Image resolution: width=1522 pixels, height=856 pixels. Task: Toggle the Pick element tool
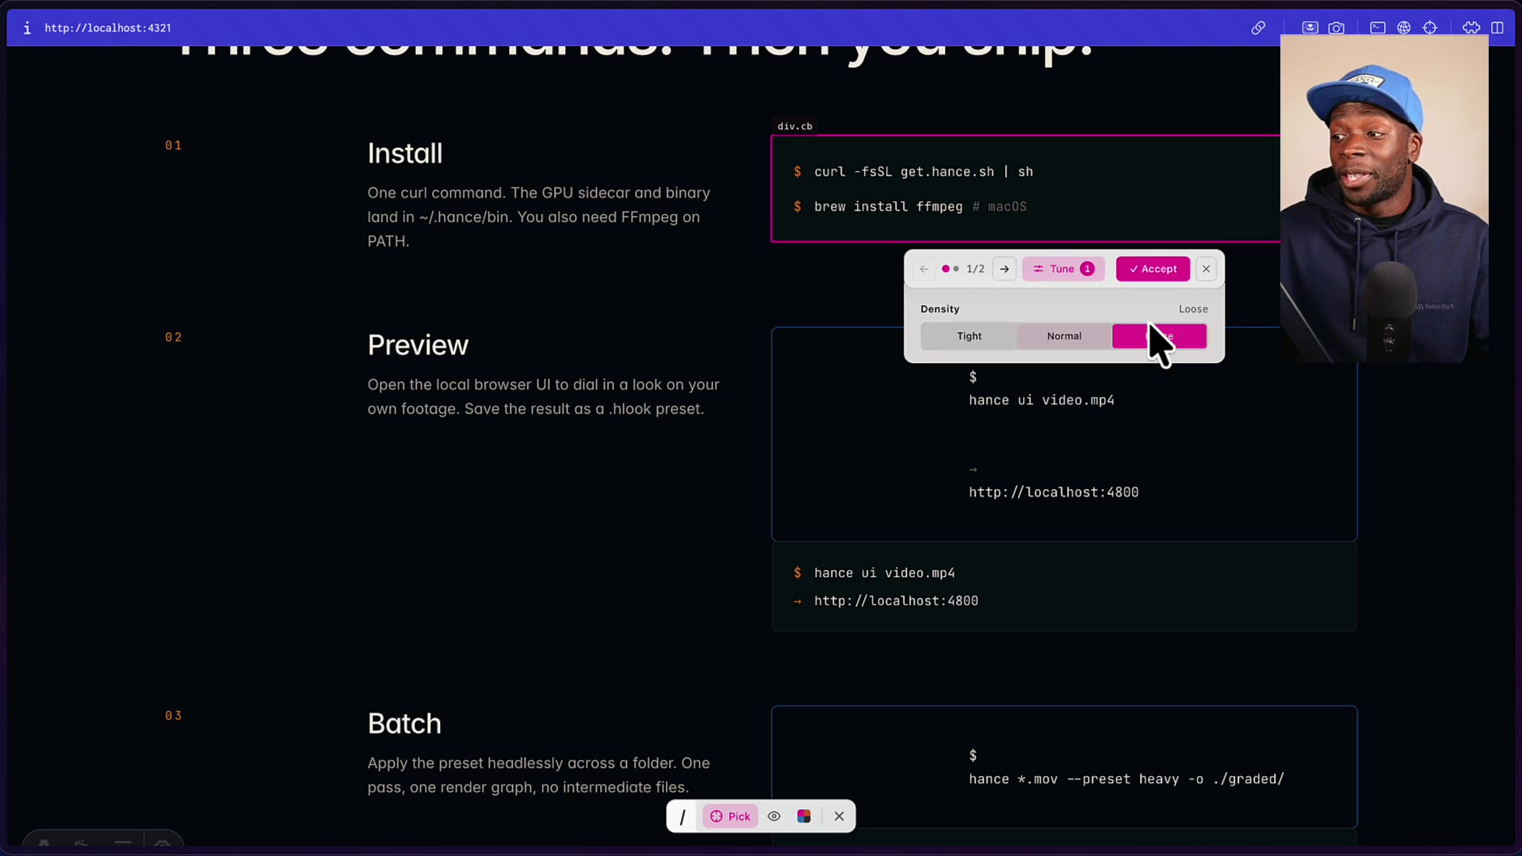tap(730, 816)
